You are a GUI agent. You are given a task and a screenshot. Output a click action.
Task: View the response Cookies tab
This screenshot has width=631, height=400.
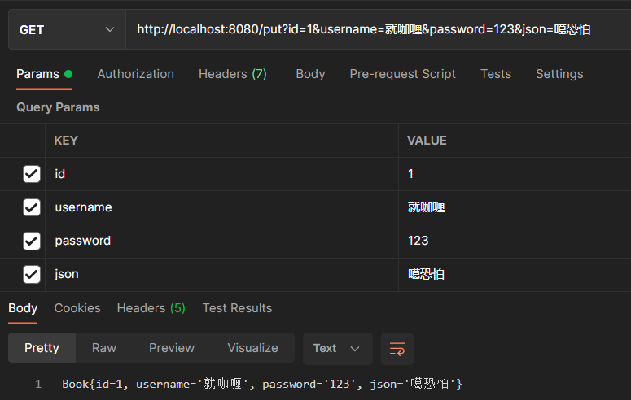click(77, 308)
